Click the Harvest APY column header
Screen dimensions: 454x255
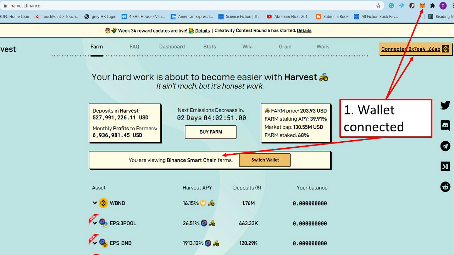tap(197, 188)
